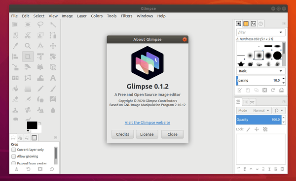Select the Text tool
This screenshot has width=296, height=181.
tap(53, 78)
